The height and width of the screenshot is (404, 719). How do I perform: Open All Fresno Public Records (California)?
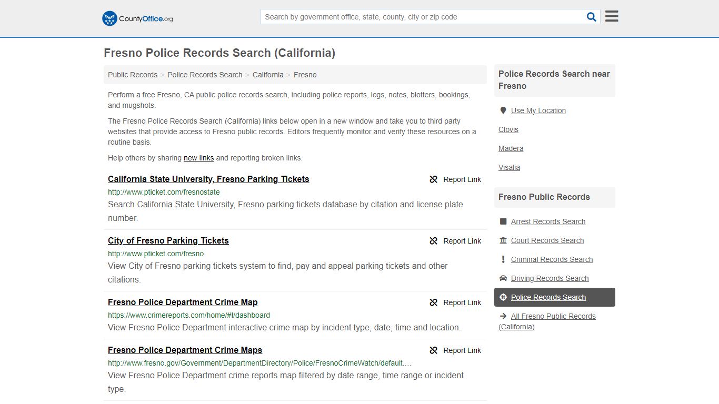(x=547, y=321)
